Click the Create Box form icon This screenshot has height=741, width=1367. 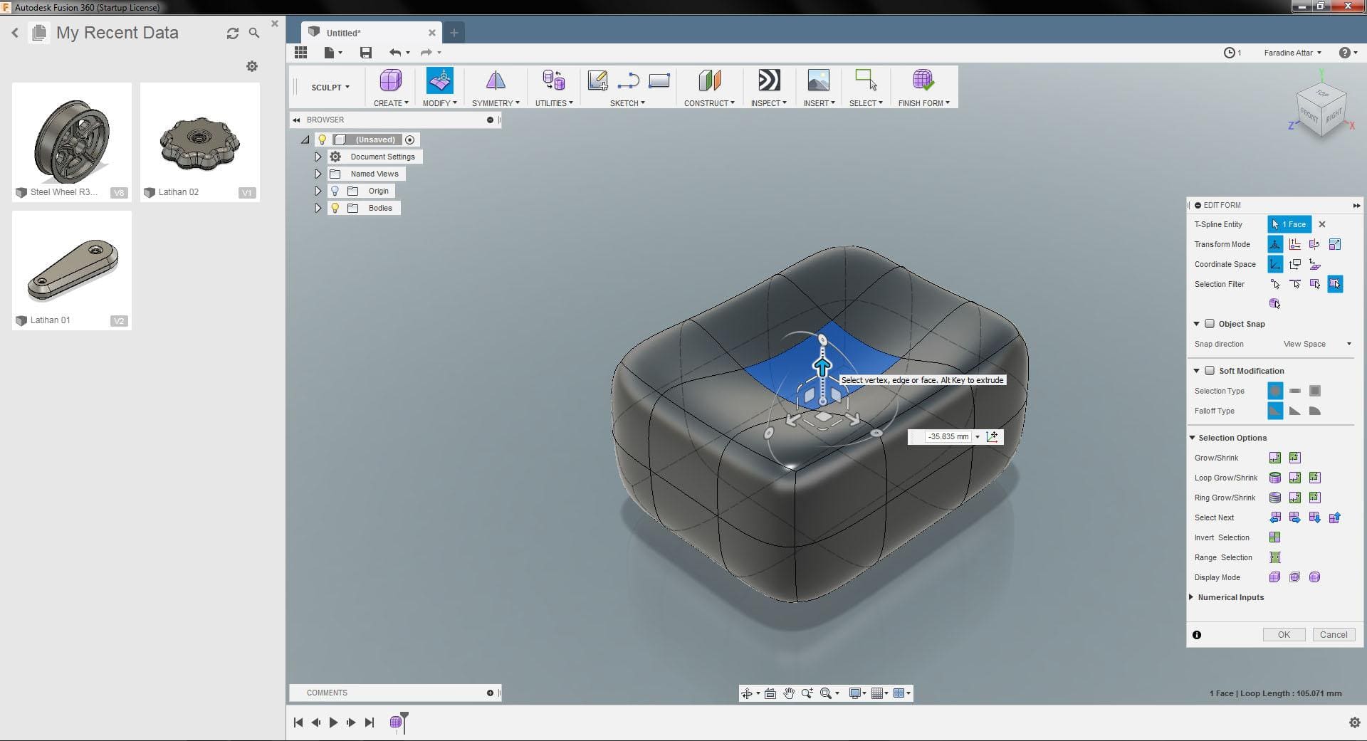390,80
